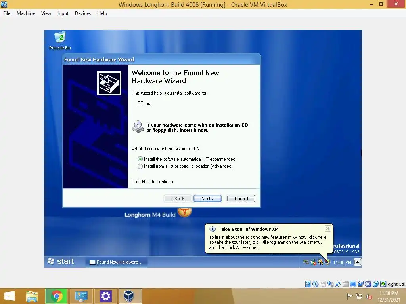
Task: Click the Found New Hardware Wizard title bar
Action: (x=162, y=59)
